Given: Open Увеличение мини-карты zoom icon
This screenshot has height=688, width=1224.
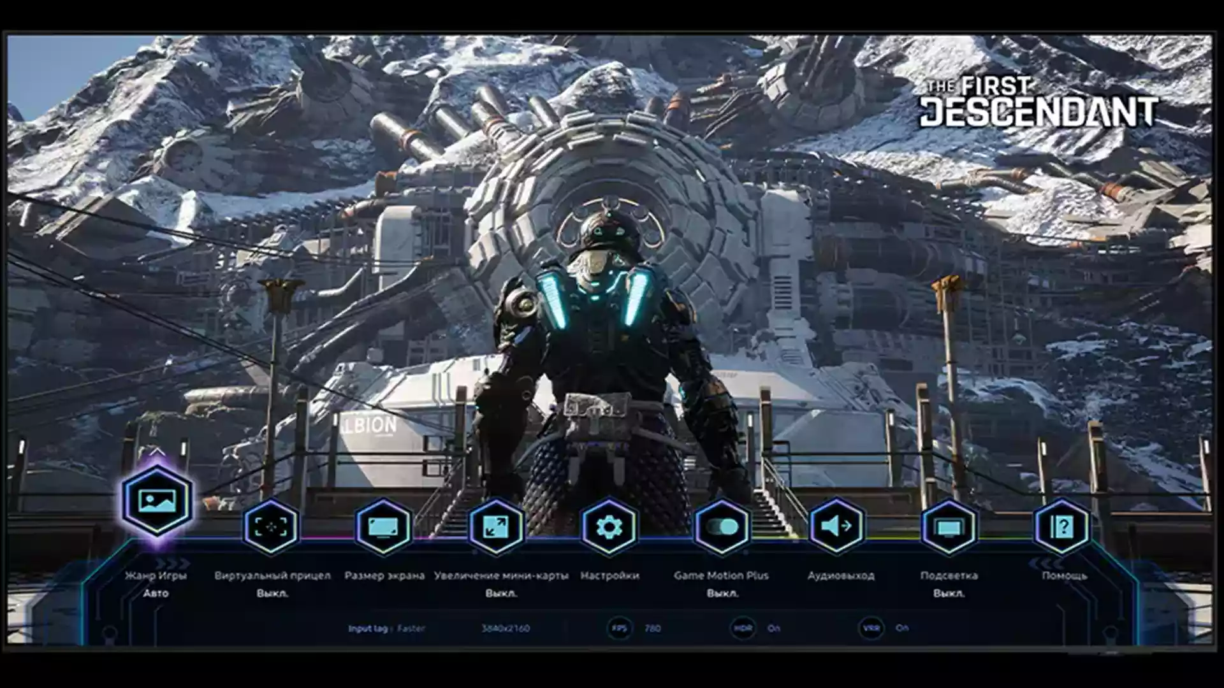Looking at the screenshot, I should [x=496, y=527].
